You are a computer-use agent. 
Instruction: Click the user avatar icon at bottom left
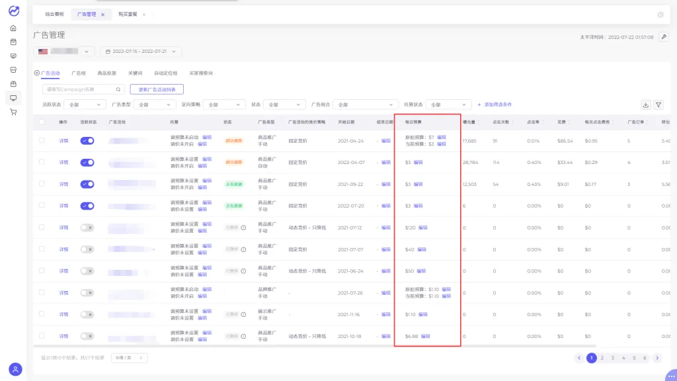[x=15, y=369]
